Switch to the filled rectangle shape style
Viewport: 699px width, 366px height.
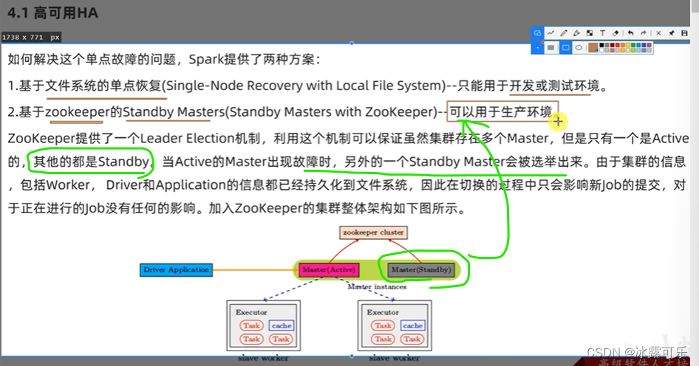point(550,48)
